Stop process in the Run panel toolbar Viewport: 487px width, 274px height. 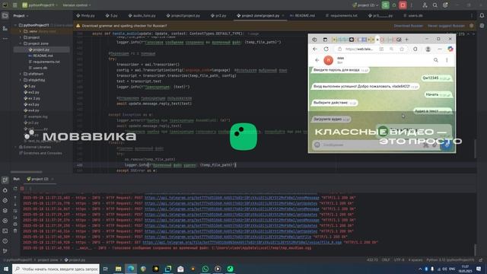(22, 188)
